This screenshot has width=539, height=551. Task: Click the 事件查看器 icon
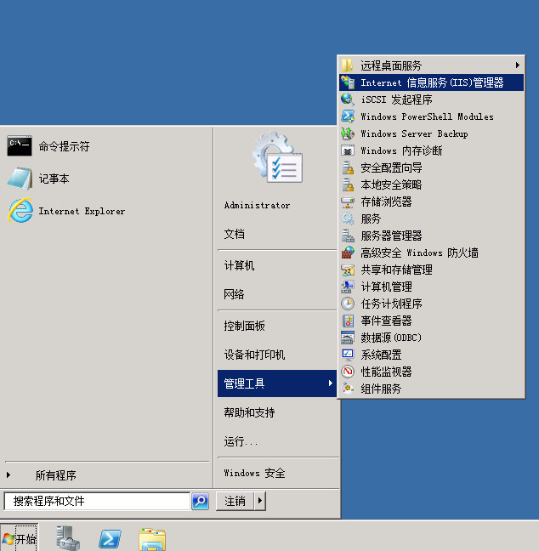(x=348, y=321)
